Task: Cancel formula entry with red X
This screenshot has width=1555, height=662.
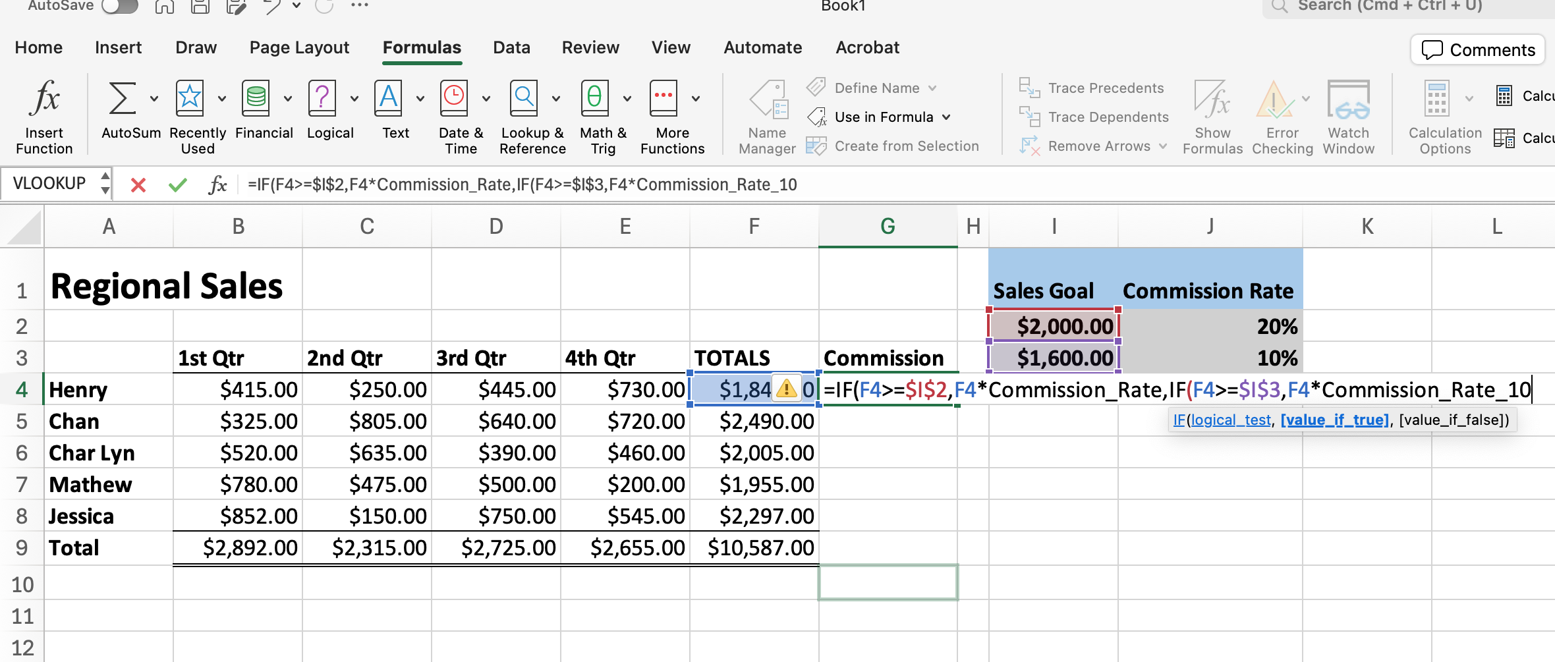Action: tap(138, 185)
